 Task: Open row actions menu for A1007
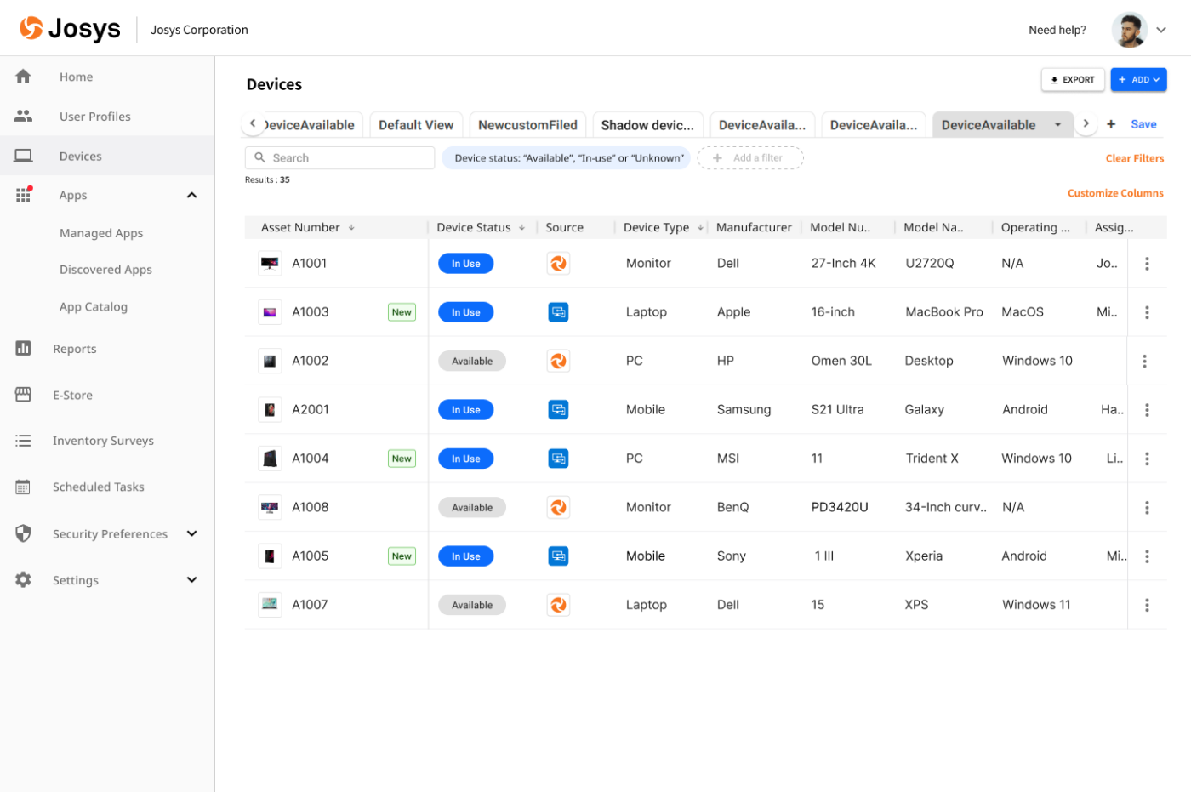1147,605
